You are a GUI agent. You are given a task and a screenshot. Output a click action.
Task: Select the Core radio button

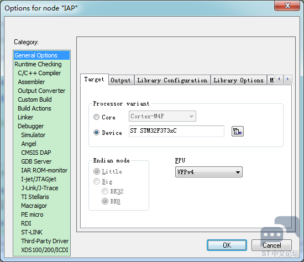click(96, 117)
